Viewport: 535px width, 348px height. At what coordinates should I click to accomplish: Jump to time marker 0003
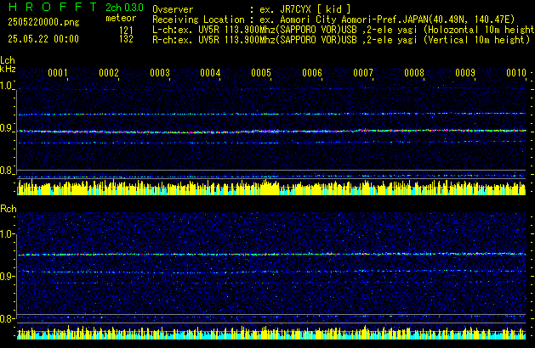click(x=160, y=73)
